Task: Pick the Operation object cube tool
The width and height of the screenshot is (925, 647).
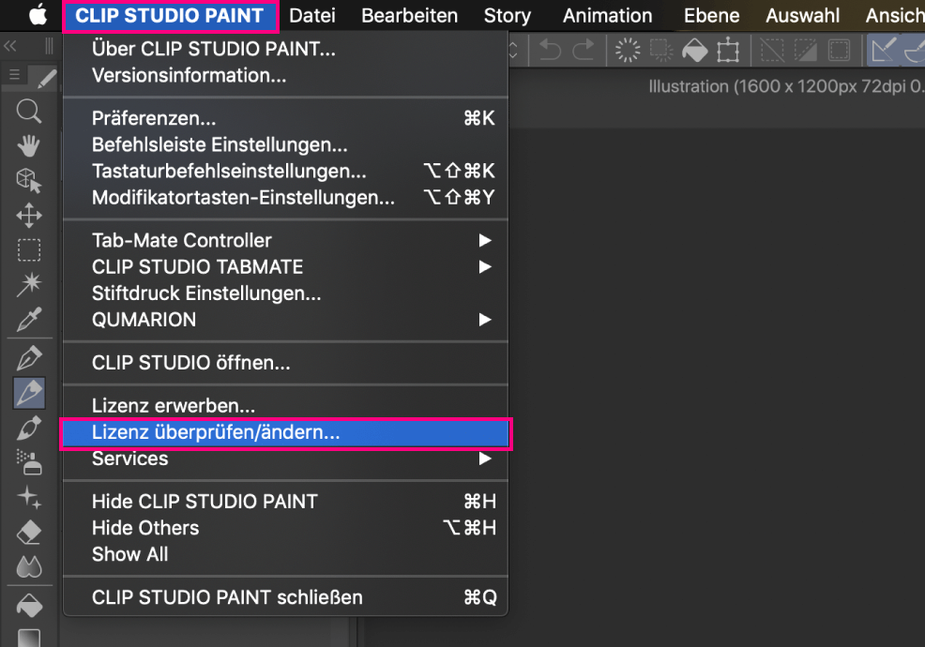Action: click(29, 179)
